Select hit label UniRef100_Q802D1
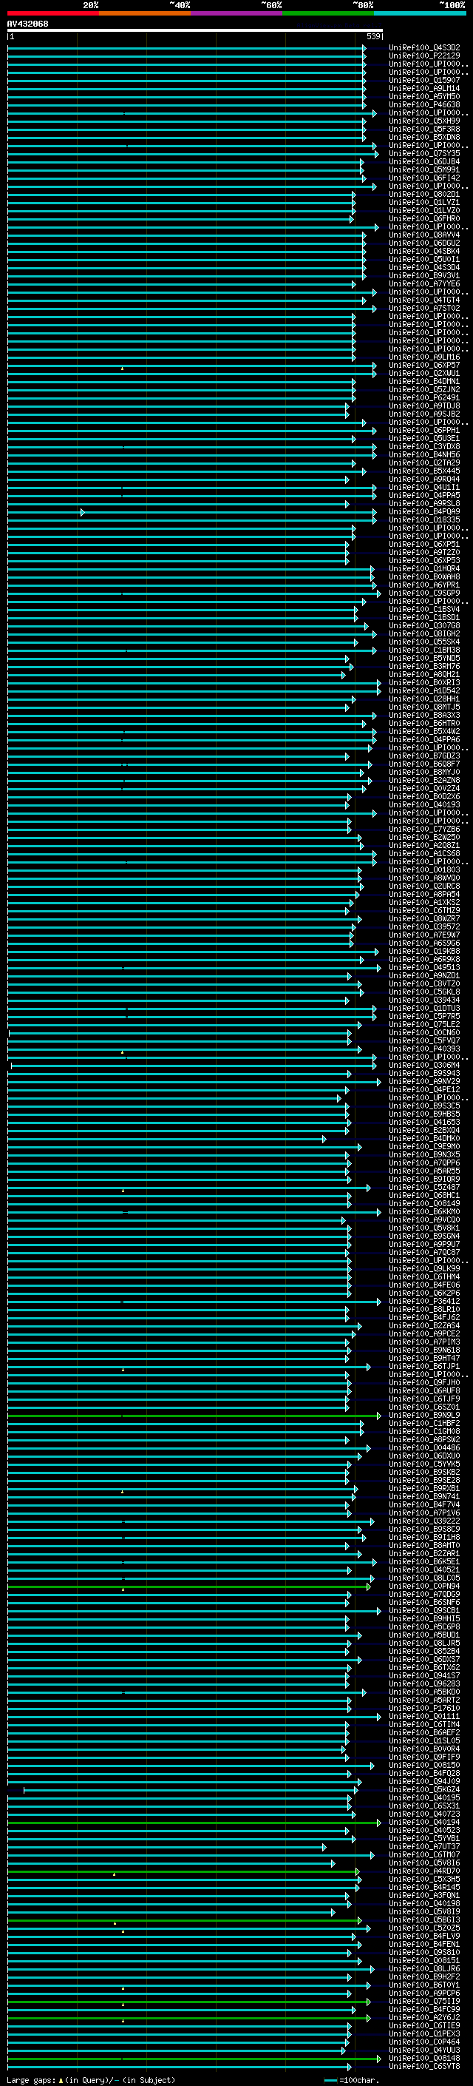 coord(424,195)
